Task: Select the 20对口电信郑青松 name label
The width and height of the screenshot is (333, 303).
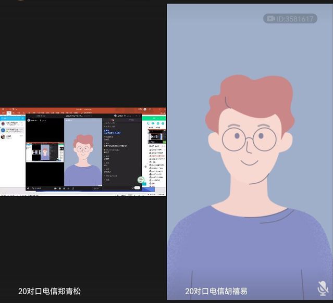Action: coord(50,291)
